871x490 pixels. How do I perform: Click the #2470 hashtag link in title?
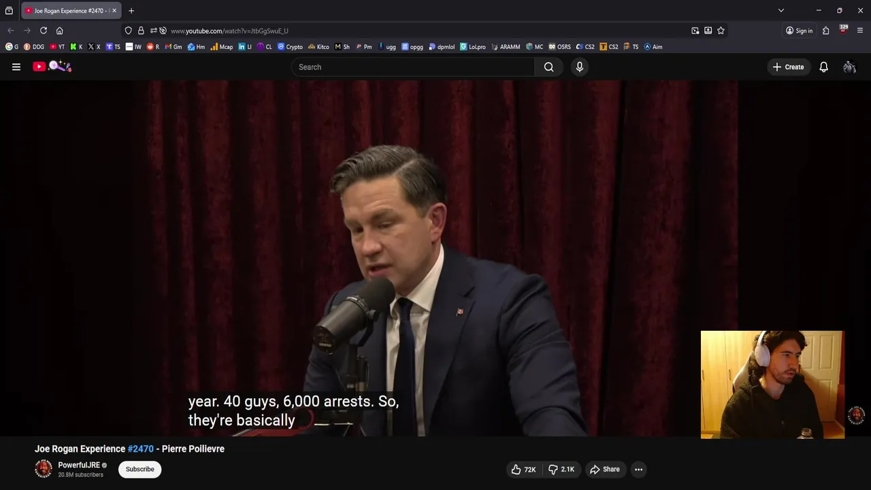tap(141, 449)
